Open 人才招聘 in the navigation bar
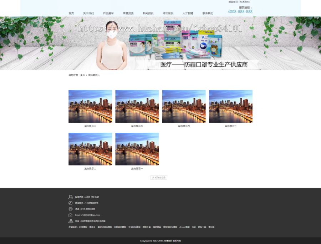This screenshot has height=244, width=321. (188, 13)
